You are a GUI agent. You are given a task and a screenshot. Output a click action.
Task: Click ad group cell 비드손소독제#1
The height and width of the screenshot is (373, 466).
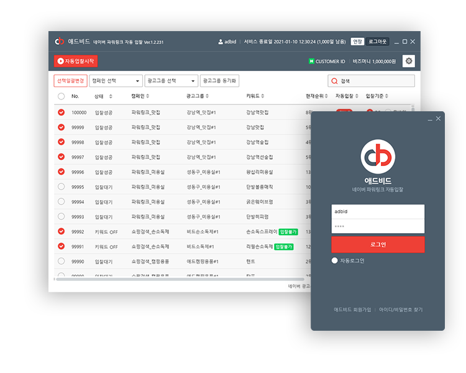[x=203, y=231]
